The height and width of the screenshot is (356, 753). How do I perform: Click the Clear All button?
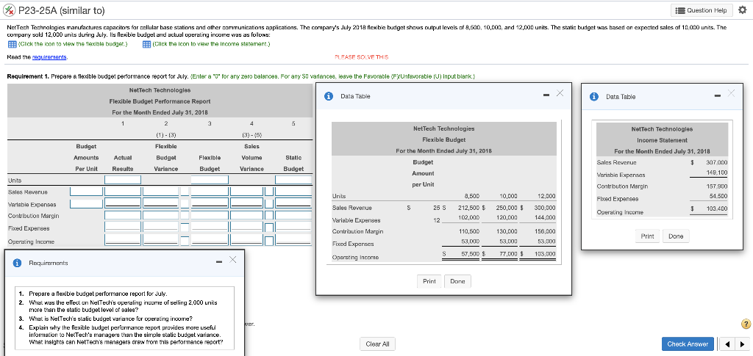[x=377, y=344]
